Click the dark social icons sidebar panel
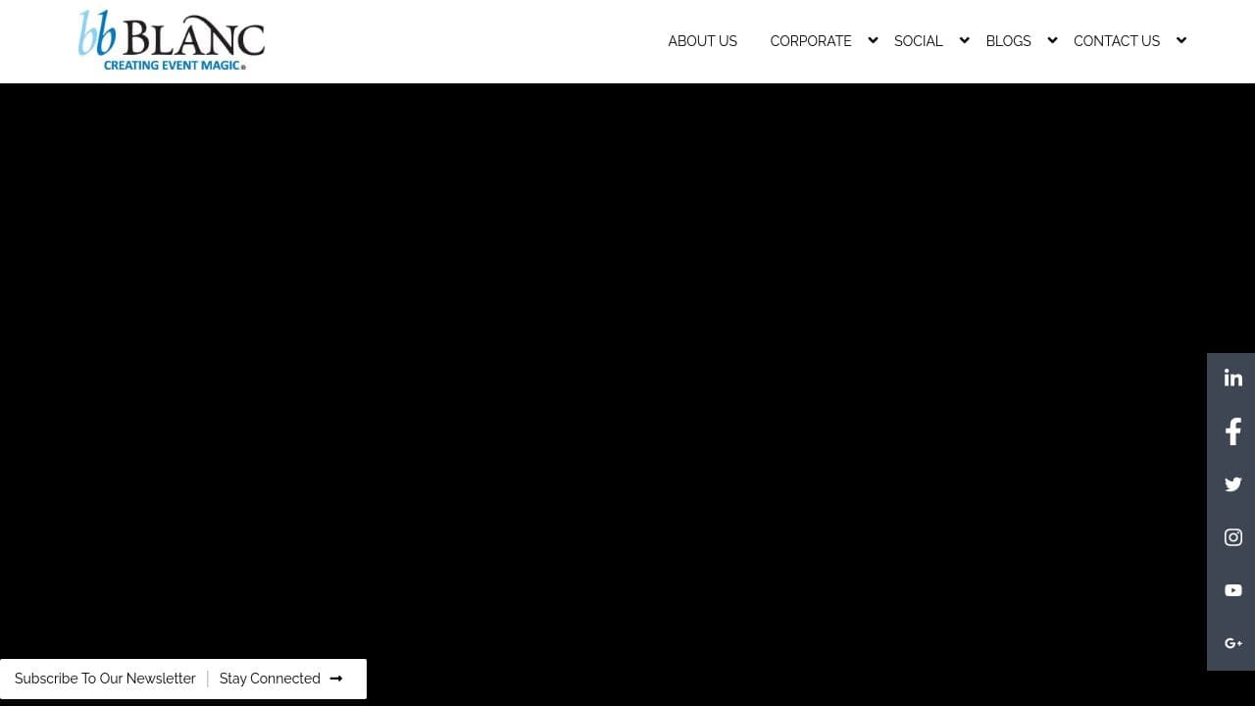 [x=1230, y=510]
